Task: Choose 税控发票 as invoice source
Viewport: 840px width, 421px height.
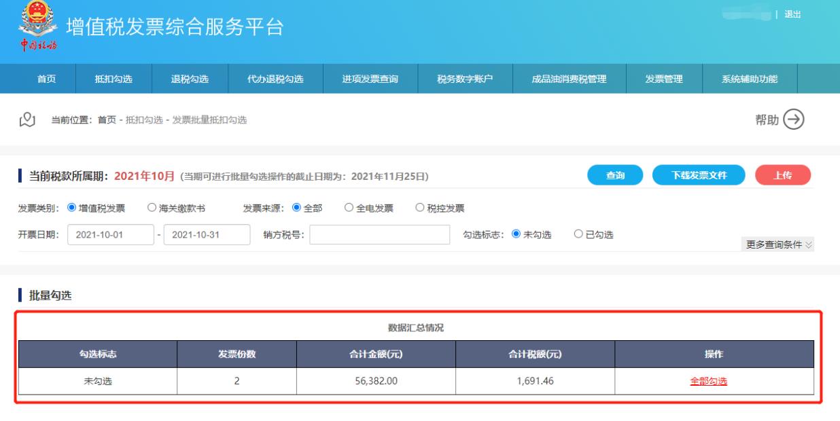Action: coord(419,208)
